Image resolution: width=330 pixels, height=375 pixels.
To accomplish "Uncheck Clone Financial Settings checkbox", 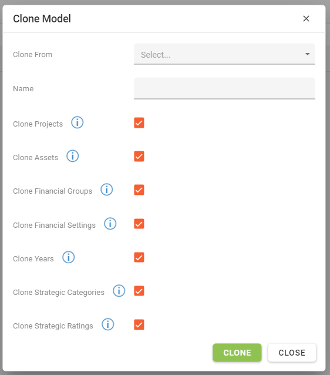I will (x=139, y=224).
